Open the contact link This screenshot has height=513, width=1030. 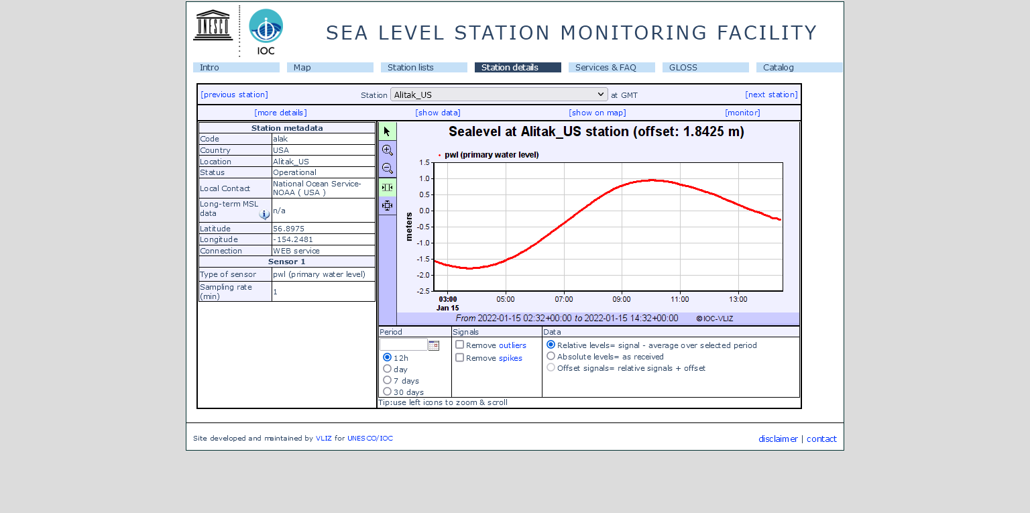(821, 439)
